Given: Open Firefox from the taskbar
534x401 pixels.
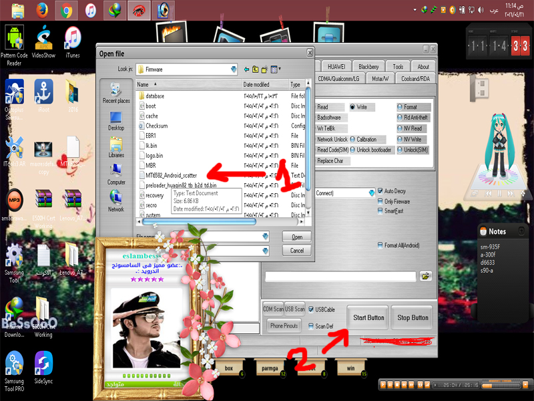Looking at the screenshot, I should [42, 11].
